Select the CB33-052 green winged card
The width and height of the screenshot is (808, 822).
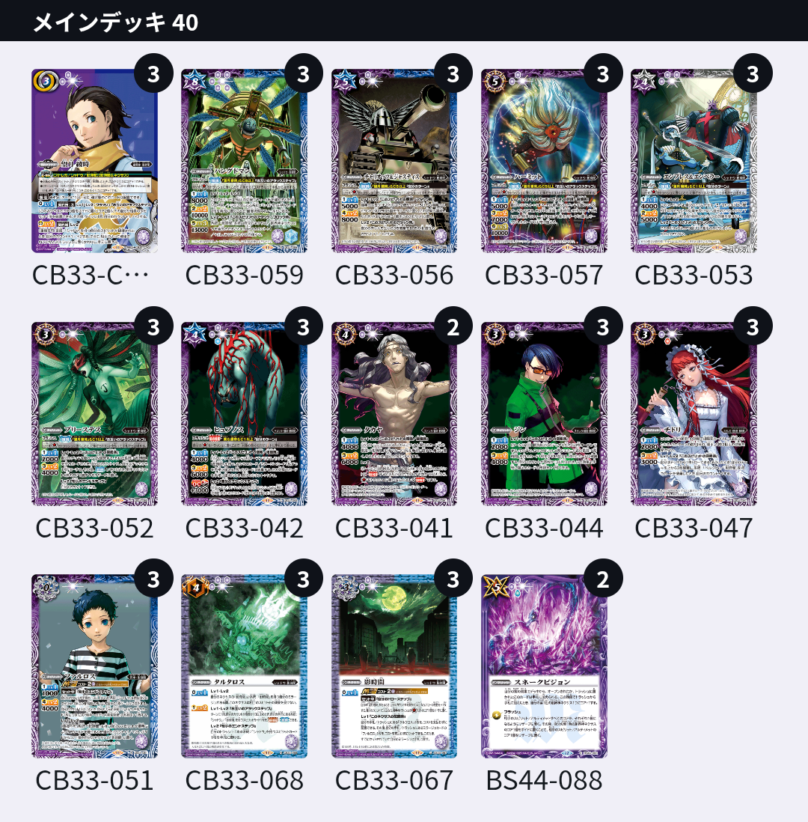(x=94, y=414)
